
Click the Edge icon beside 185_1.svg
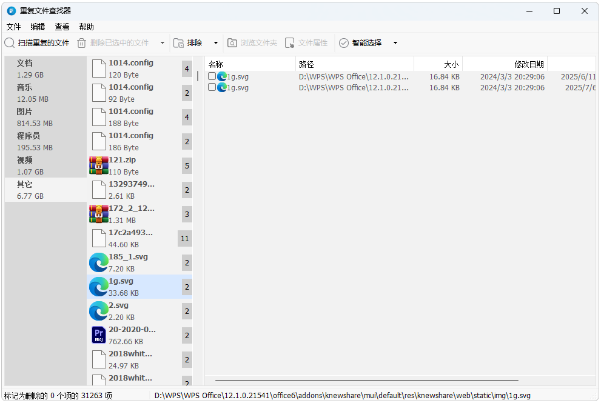(99, 262)
